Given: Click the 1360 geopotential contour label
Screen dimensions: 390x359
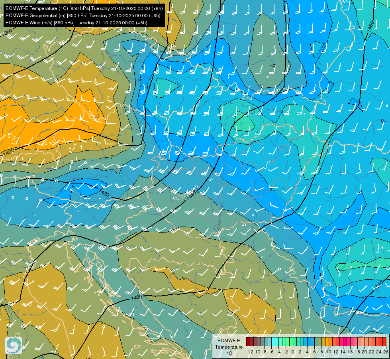Looking at the screenshot, I should (7, 33).
